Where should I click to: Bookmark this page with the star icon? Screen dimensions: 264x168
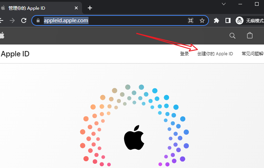(202, 20)
